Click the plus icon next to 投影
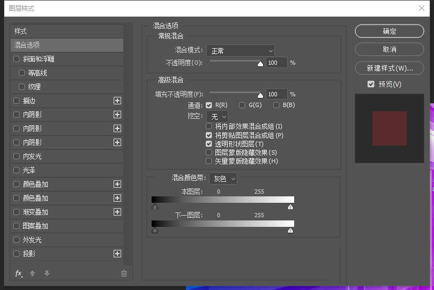This screenshot has width=434, height=290. tap(117, 254)
